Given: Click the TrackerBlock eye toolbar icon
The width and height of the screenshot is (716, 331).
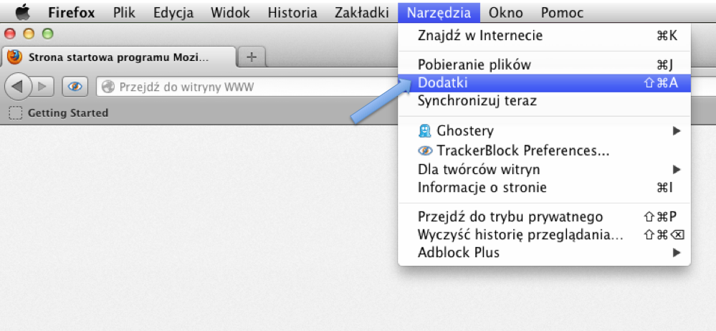Looking at the screenshot, I should [x=74, y=87].
